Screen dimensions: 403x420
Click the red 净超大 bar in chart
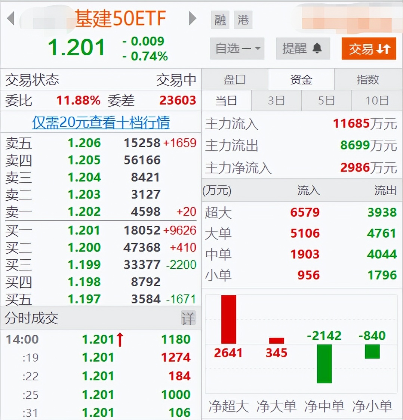click(228, 319)
